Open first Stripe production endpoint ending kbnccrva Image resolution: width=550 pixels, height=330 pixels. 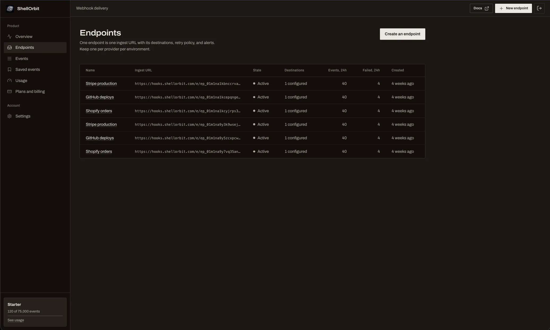point(101,84)
